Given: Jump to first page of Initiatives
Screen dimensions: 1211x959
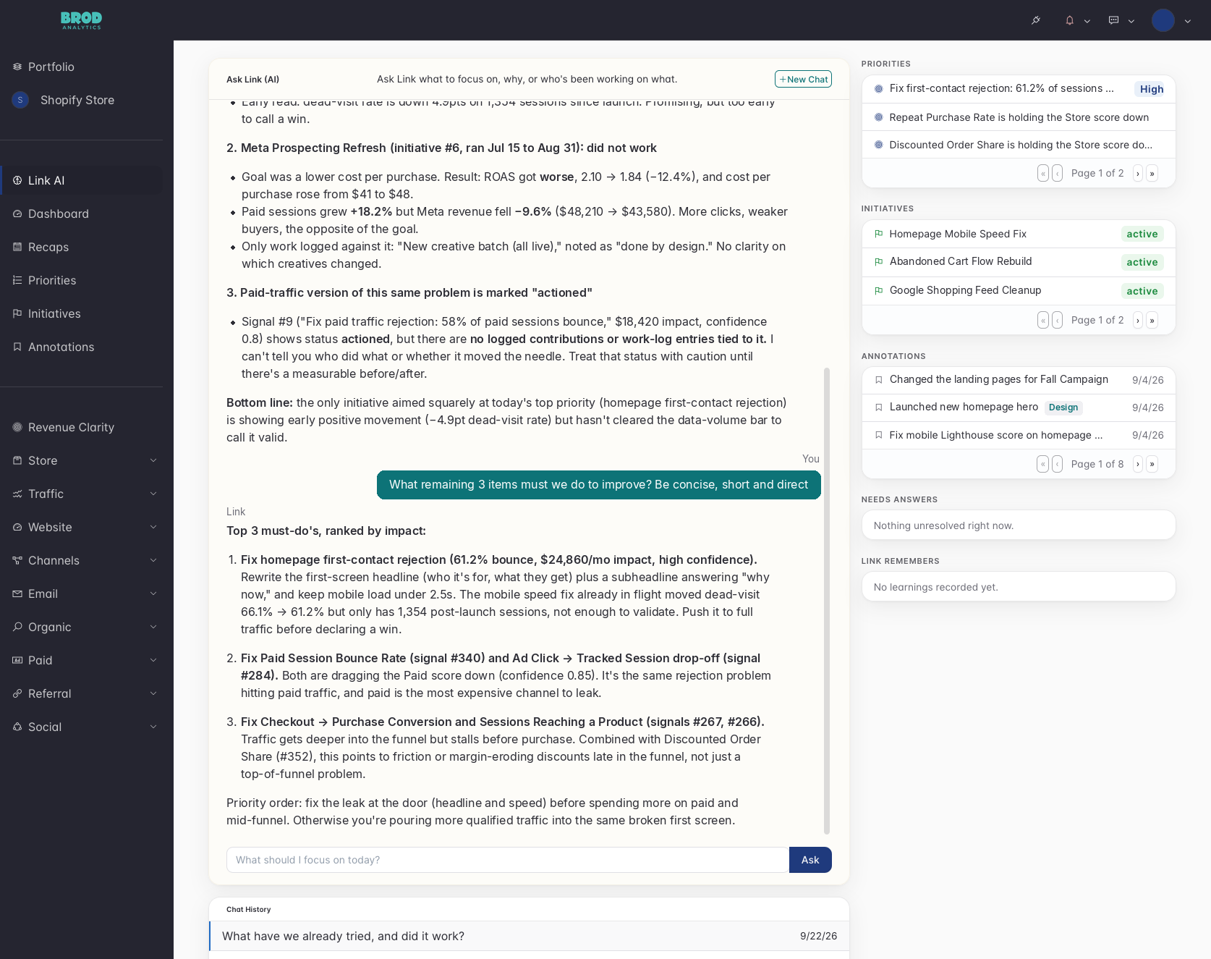Looking at the screenshot, I should click(1043, 320).
